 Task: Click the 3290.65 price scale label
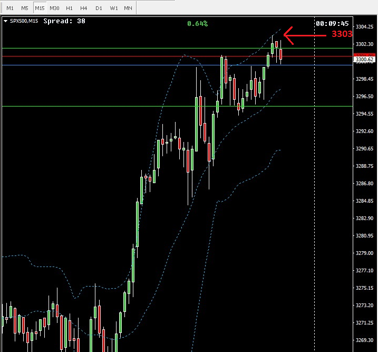(364, 149)
